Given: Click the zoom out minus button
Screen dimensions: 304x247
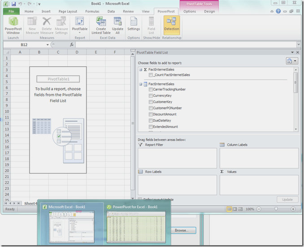Looking at the screenshot, I should pyautogui.click(x=259, y=209).
